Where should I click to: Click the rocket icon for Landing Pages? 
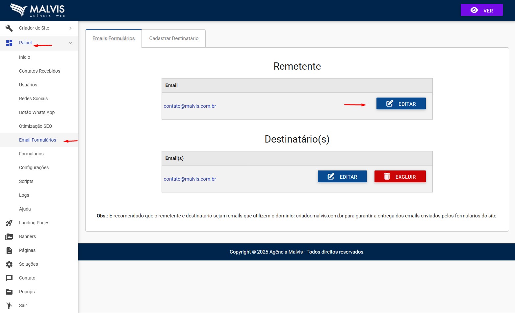coord(9,223)
